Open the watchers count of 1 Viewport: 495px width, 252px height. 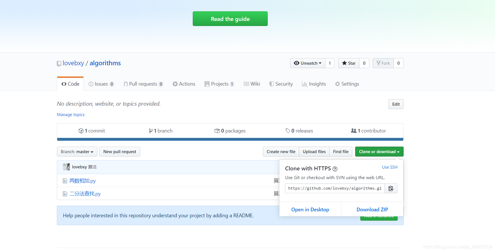[x=330, y=63]
